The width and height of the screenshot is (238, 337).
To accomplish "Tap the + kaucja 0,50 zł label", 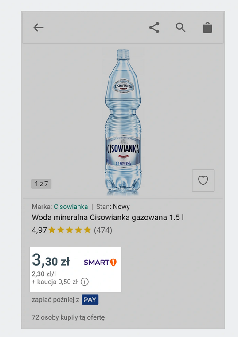I will [55, 282].
